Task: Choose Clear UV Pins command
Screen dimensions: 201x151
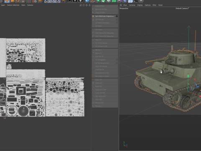Action: tap(105, 13)
